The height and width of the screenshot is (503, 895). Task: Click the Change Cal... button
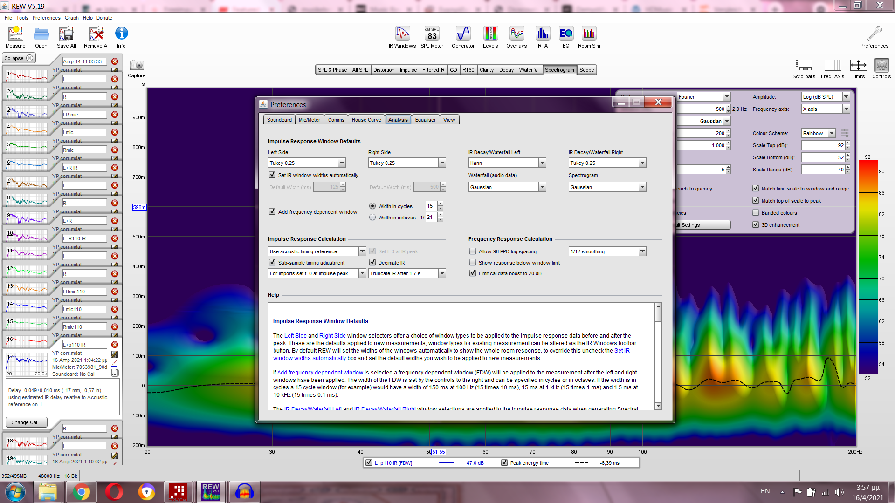point(26,422)
